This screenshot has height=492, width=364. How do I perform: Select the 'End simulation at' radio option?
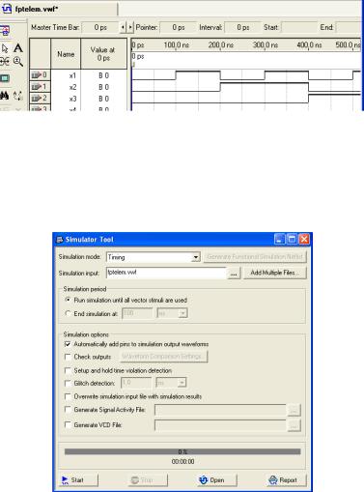[68, 313]
